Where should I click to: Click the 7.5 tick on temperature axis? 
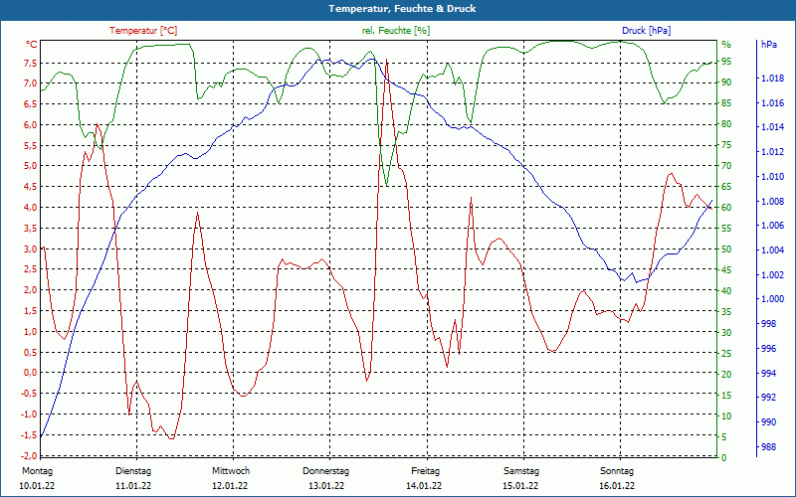coord(30,63)
